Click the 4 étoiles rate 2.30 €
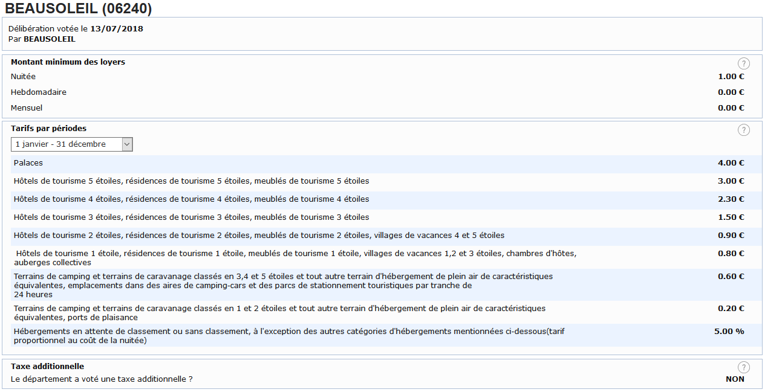Image resolution: width=765 pixels, height=392 pixels. pyautogui.click(x=731, y=199)
